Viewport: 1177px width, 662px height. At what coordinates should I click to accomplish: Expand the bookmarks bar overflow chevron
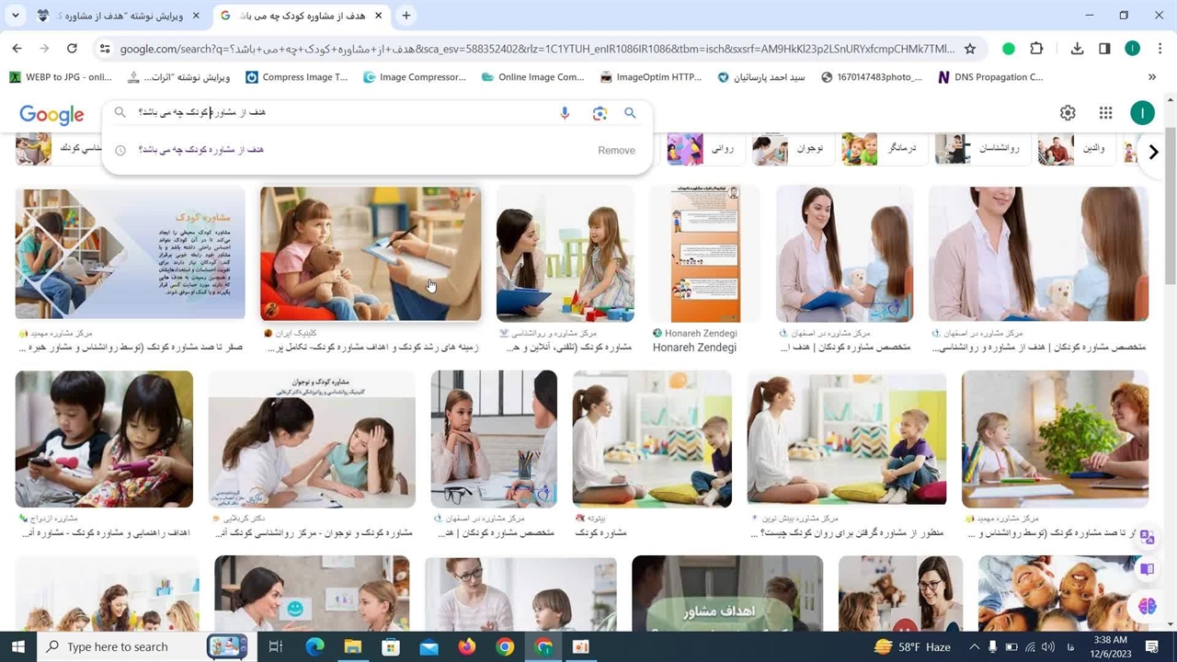coord(1152,77)
